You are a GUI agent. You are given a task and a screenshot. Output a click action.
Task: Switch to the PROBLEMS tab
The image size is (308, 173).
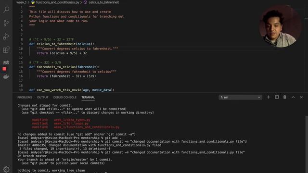pos(25,97)
